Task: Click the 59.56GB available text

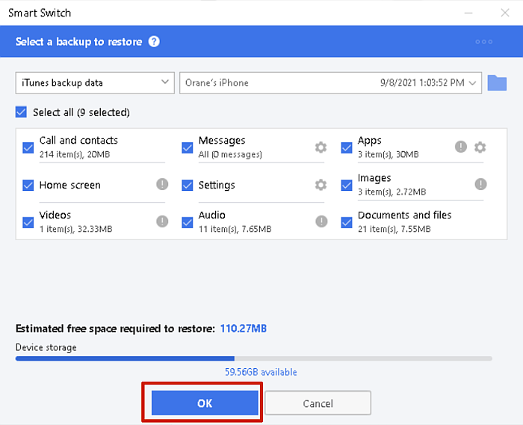Action: 261,372
